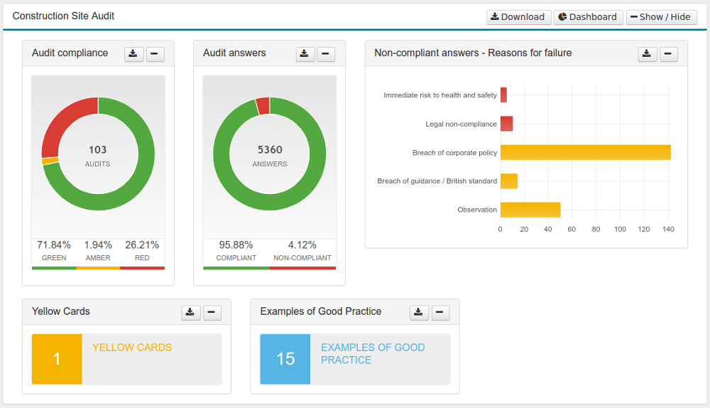Minimize the Yellow Cards panel
The image size is (710, 408).
click(x=212, y=313)
